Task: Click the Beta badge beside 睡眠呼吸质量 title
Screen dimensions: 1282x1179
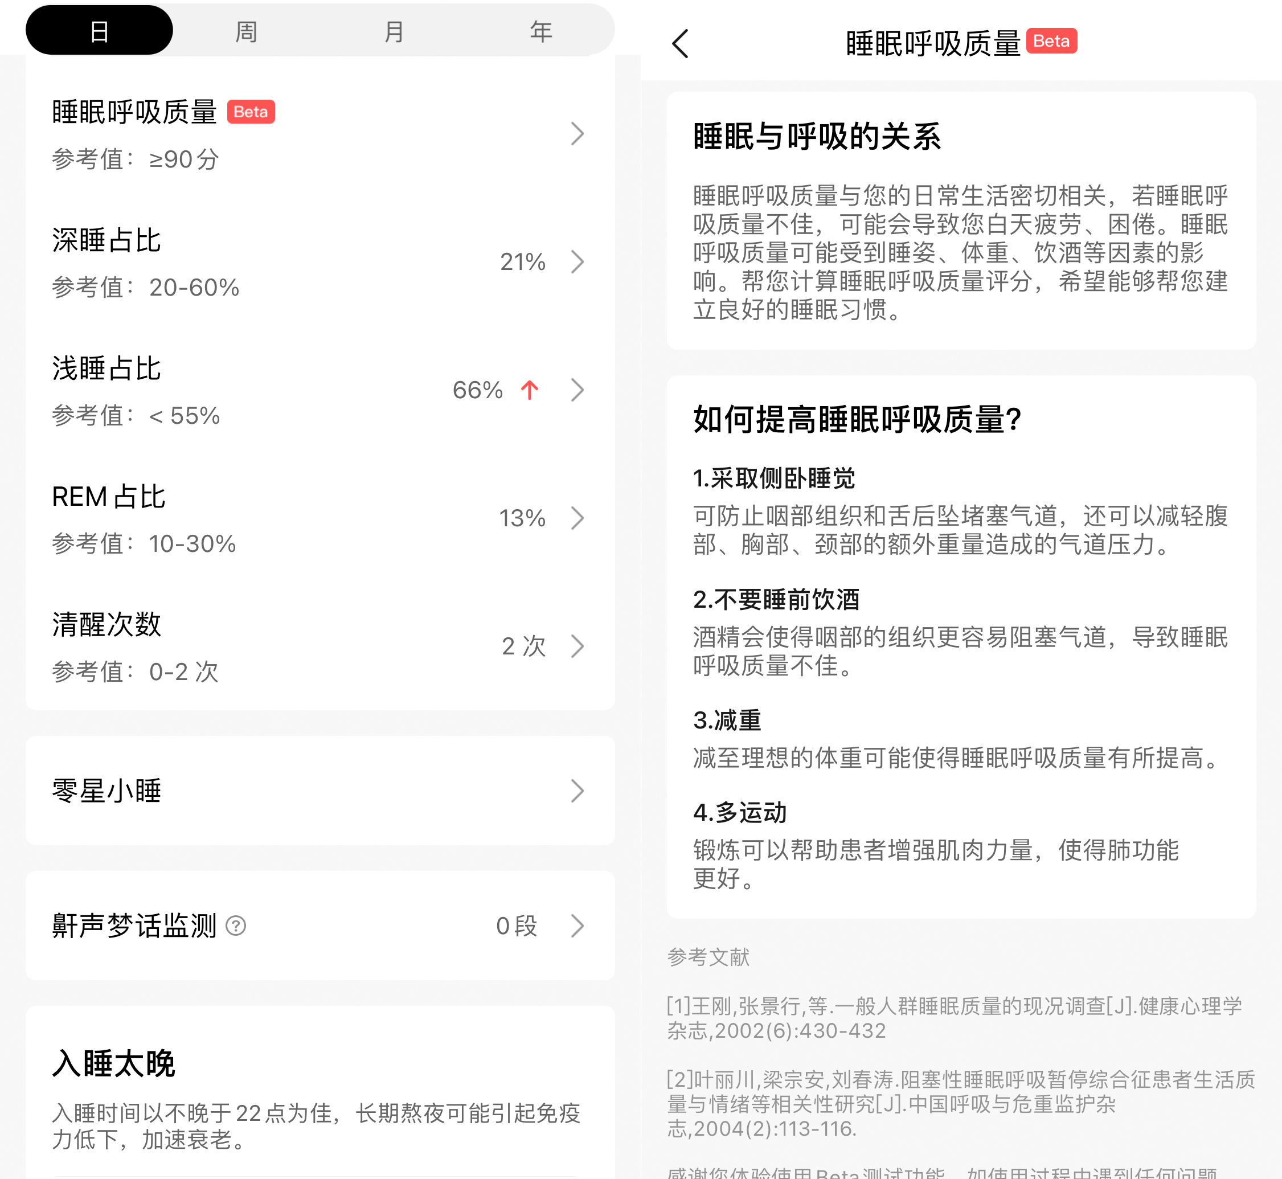Action: (x=1051, y=42)
